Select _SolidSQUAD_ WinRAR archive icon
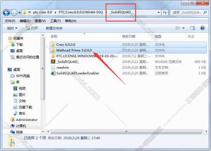Screen dimensions: 211x151 [53, 61]
